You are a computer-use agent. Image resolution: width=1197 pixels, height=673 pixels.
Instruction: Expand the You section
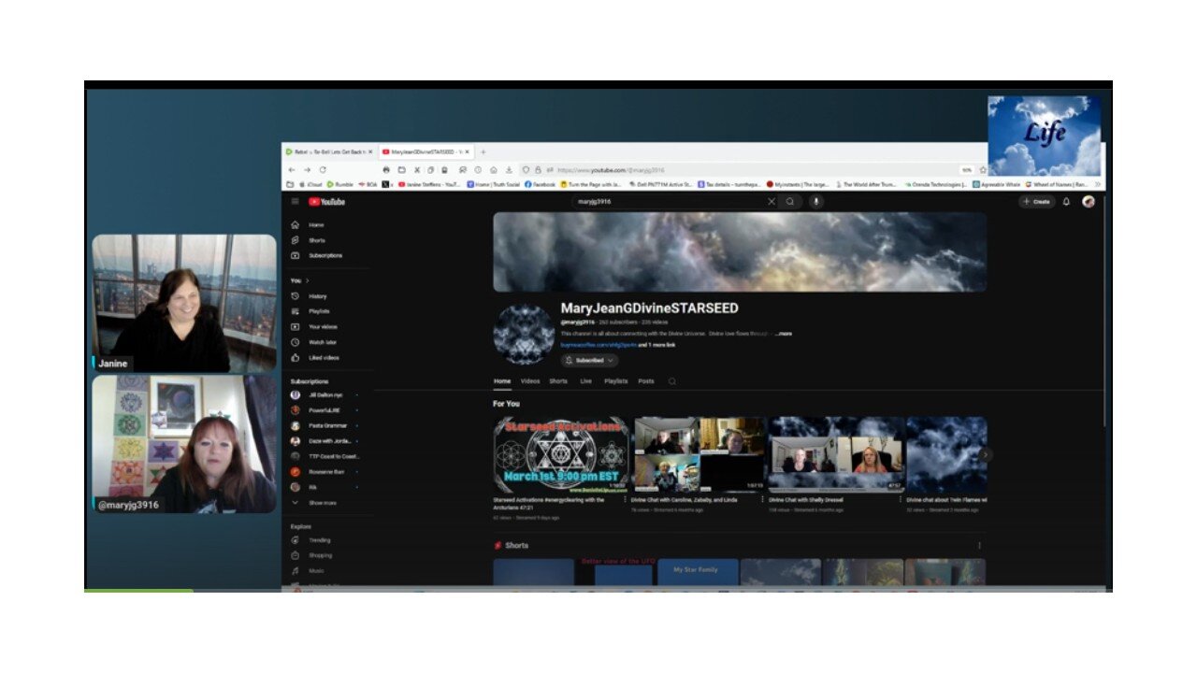[299, 280]
